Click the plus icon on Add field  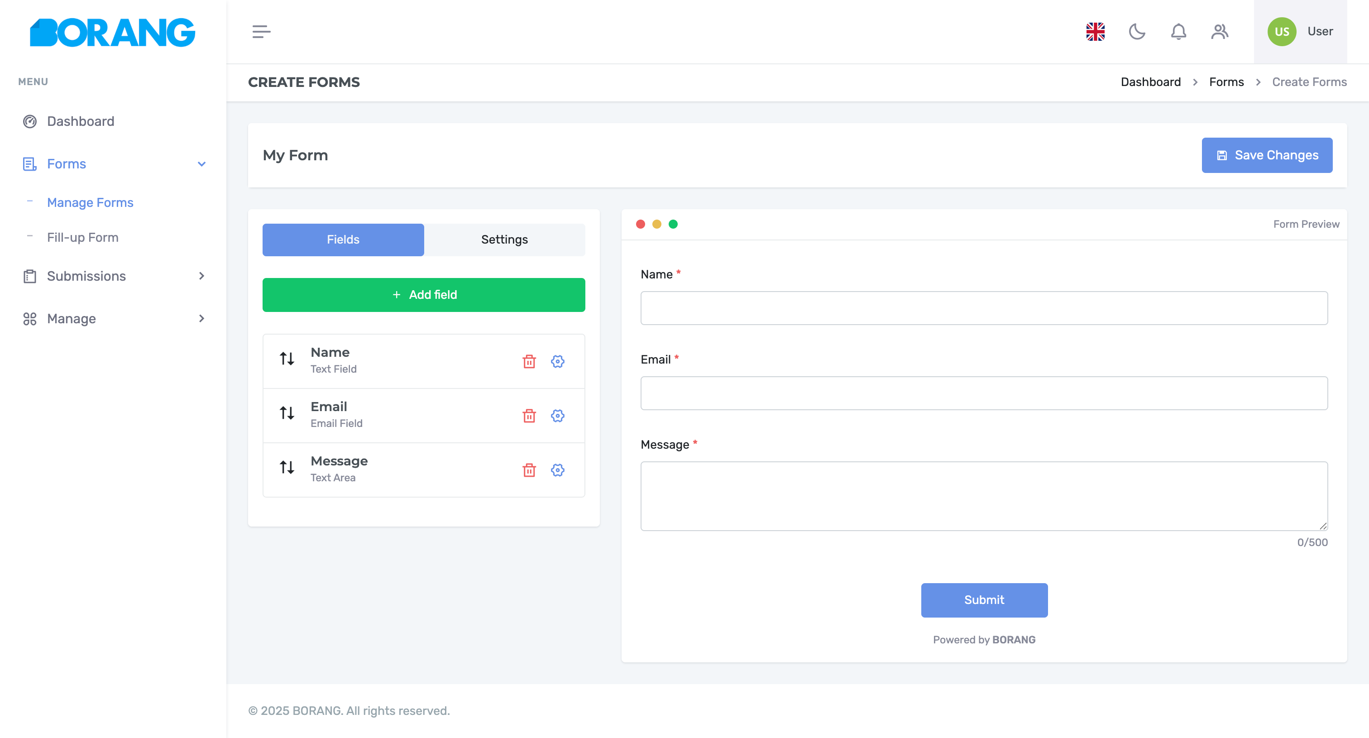tap(397, 295)
